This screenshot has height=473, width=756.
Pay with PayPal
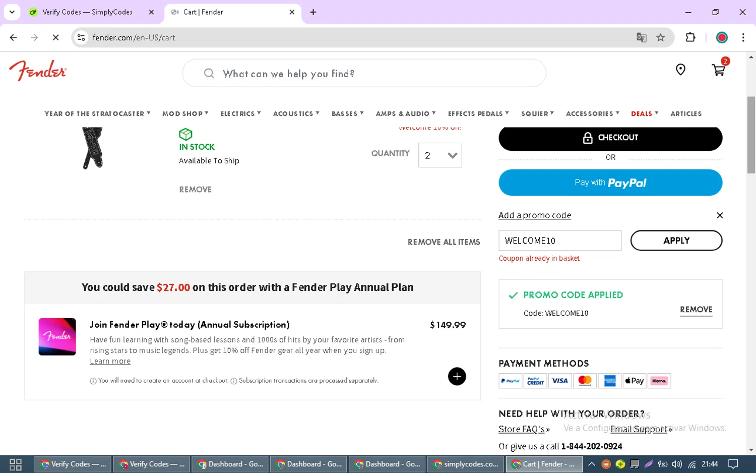pyautogui.click(x=610, y=183)
